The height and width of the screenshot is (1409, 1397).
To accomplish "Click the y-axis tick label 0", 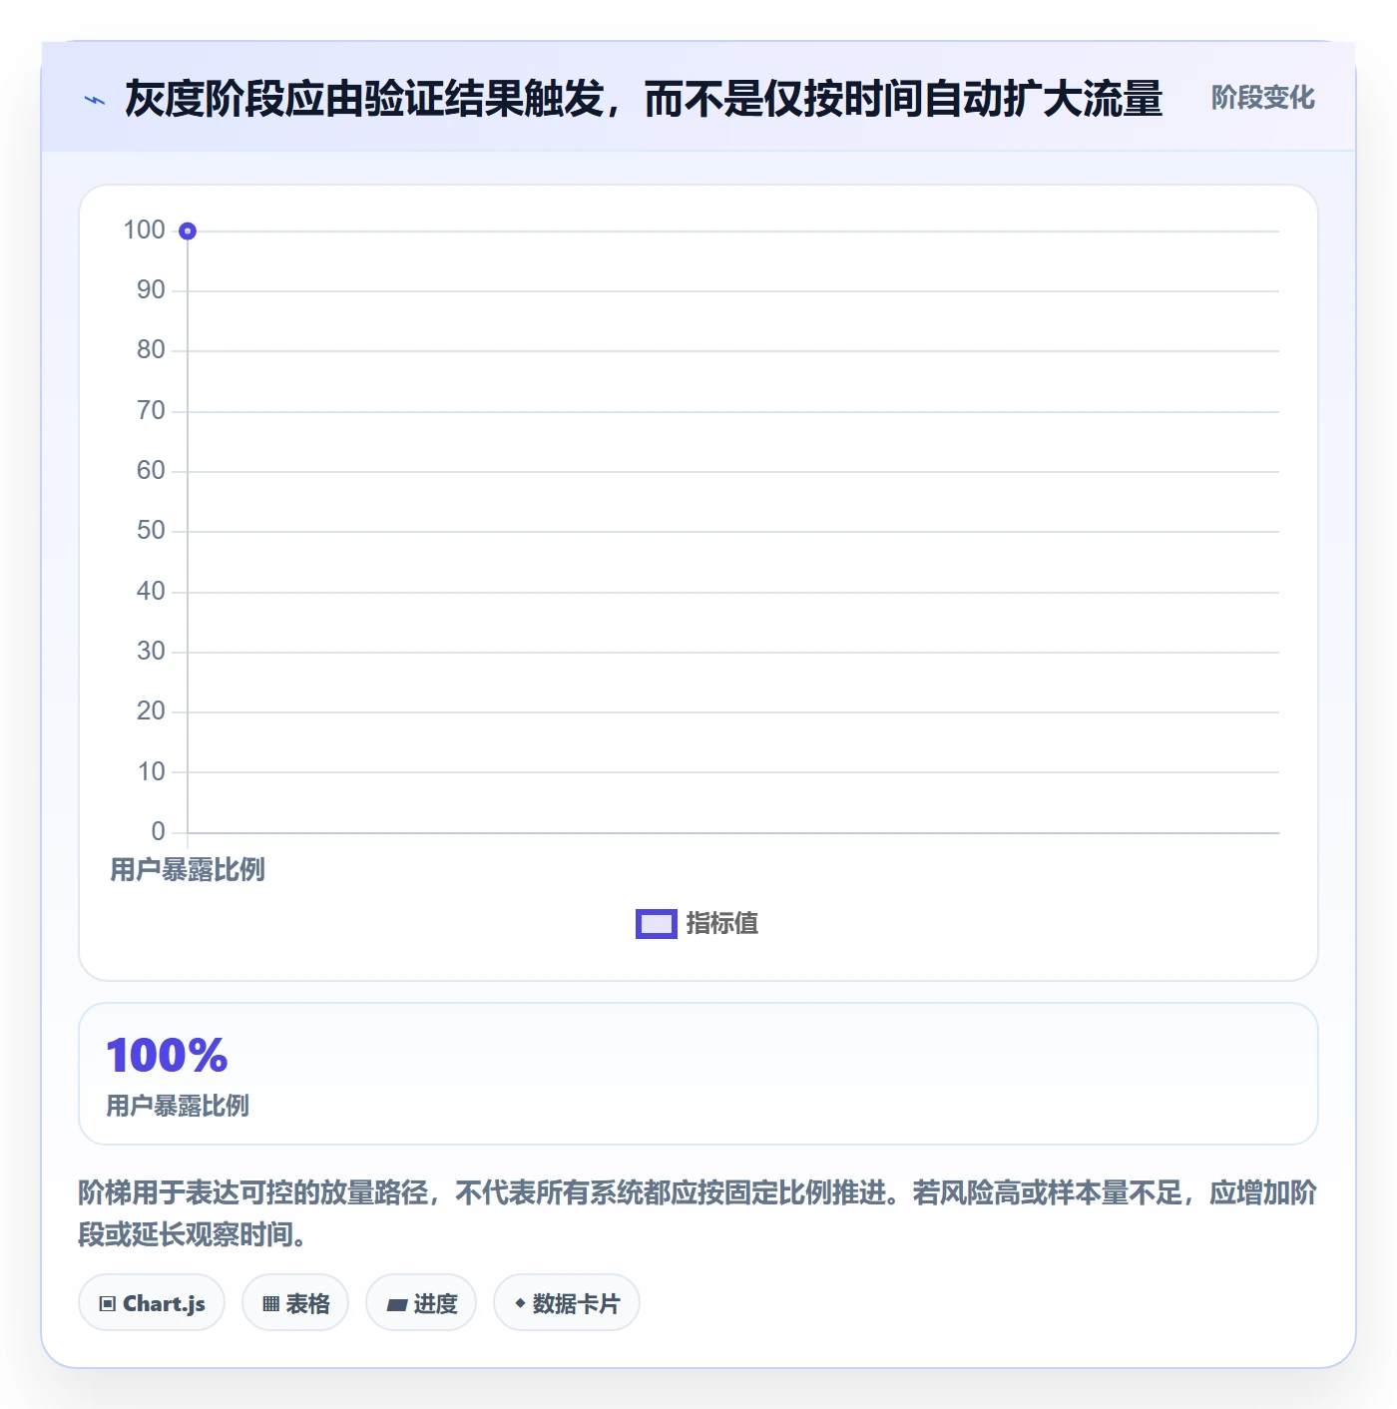I will coord(158,832).
